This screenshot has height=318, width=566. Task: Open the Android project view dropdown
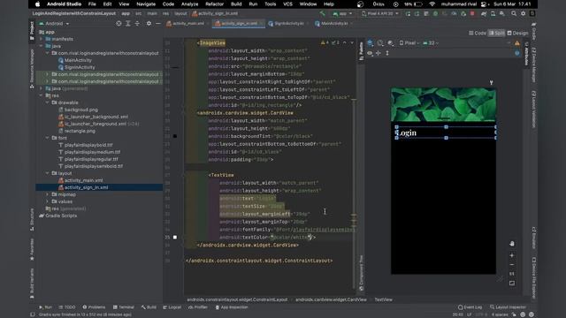pos(54,24)
